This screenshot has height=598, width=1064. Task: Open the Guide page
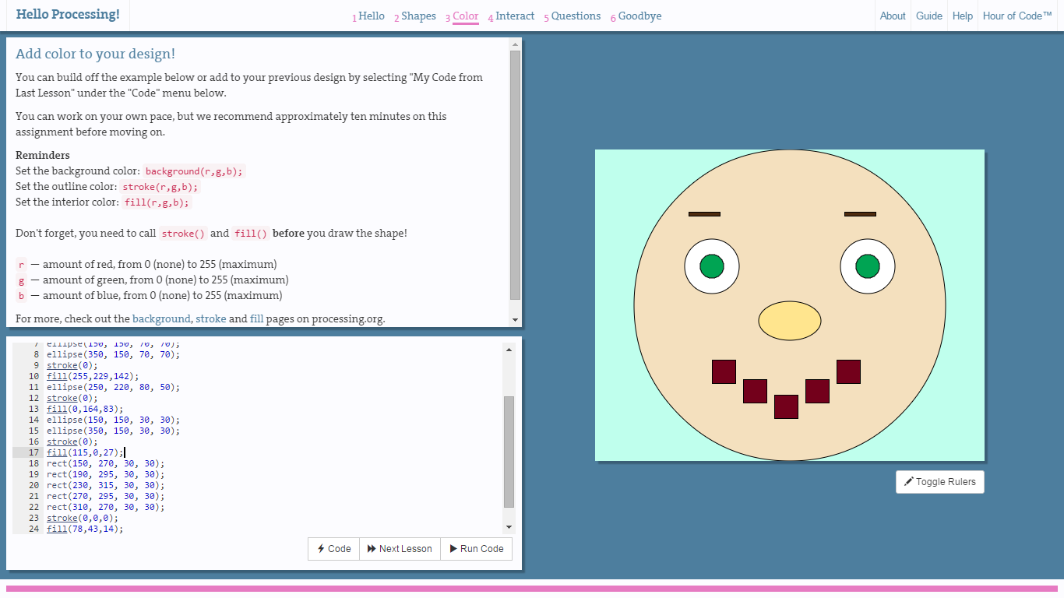[928, 16]
